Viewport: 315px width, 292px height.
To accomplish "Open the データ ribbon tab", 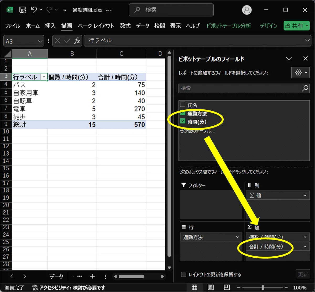I will click(143, 26).
